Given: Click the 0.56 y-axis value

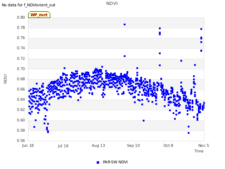Looking at the screenshot, I should tap(21, 140).
